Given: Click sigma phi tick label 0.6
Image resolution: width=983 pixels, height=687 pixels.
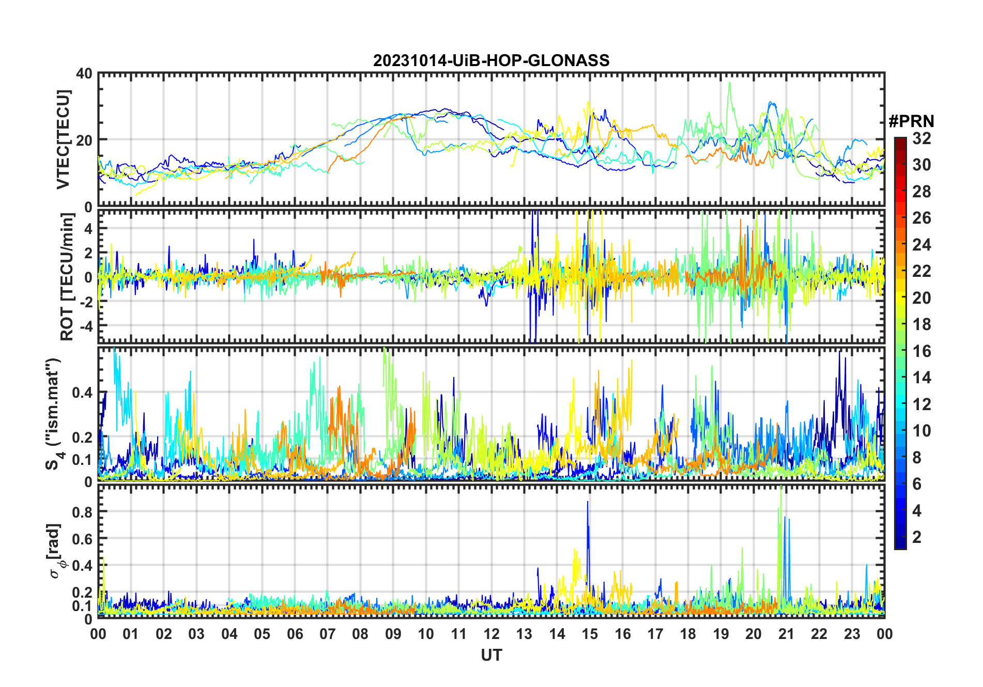Looking at the screenshot, I should [x=82, y=539].
